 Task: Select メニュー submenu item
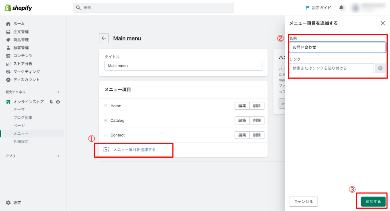coord(21,134)
